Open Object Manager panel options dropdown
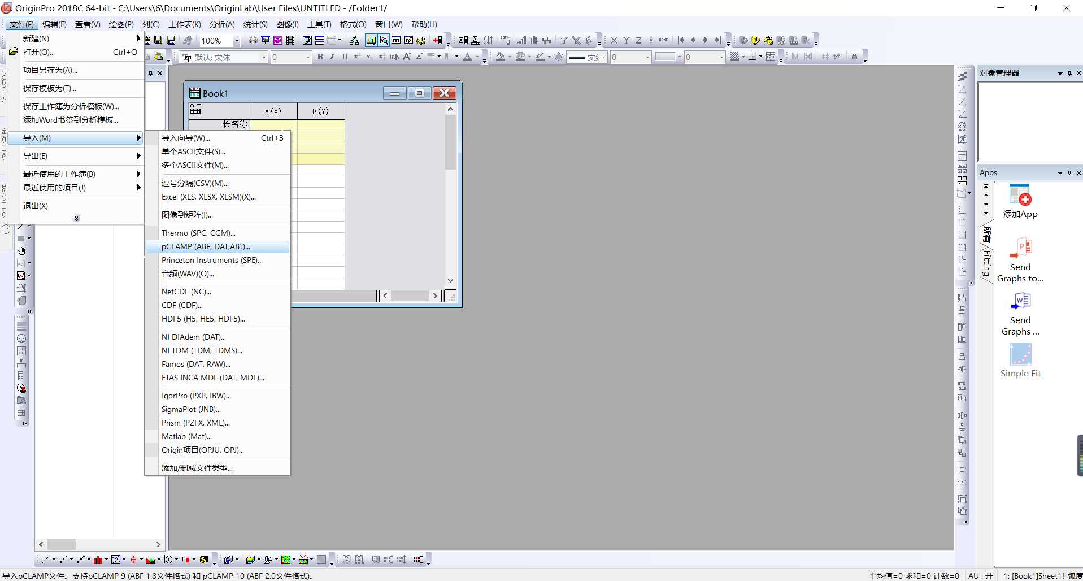 coord(1060,73)
